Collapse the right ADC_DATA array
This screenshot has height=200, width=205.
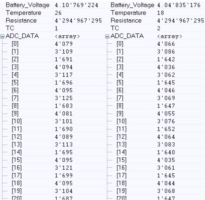[107, 36]
